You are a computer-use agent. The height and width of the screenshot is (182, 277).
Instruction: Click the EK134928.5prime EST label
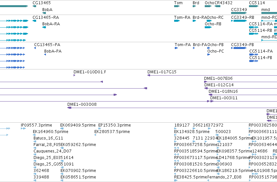pyautogui.click(x=192, y=132)
